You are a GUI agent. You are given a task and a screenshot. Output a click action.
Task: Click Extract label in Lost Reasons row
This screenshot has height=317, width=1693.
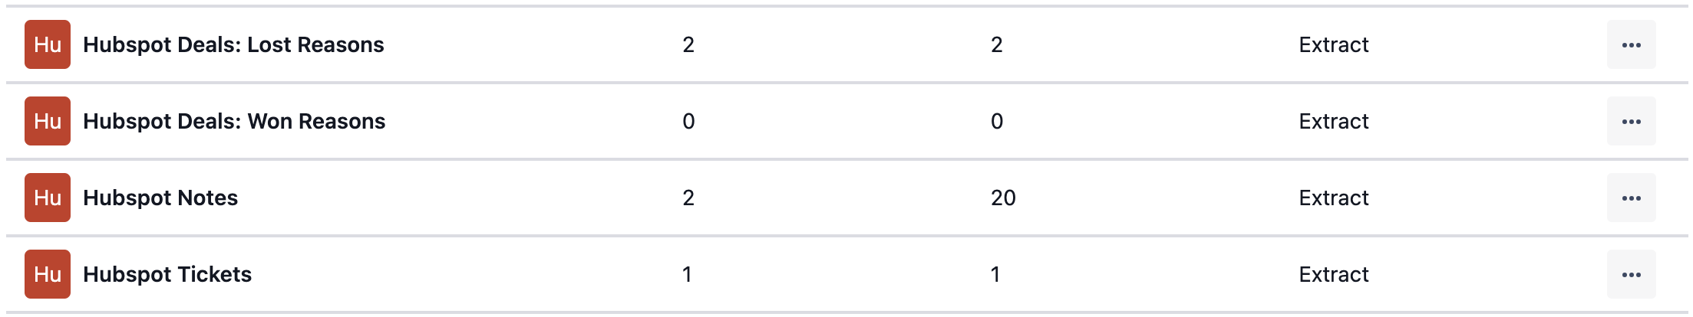tap(1333, 44)
